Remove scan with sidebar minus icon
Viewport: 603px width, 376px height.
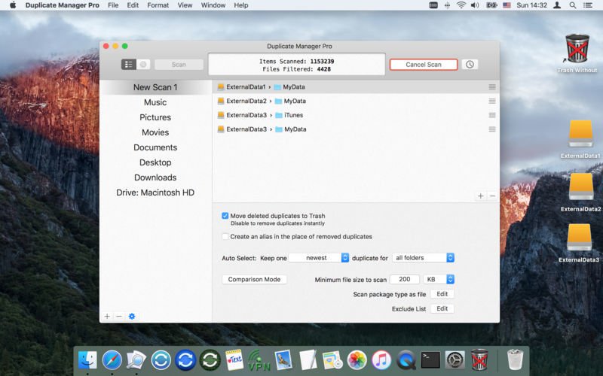(x=119, y=316)
